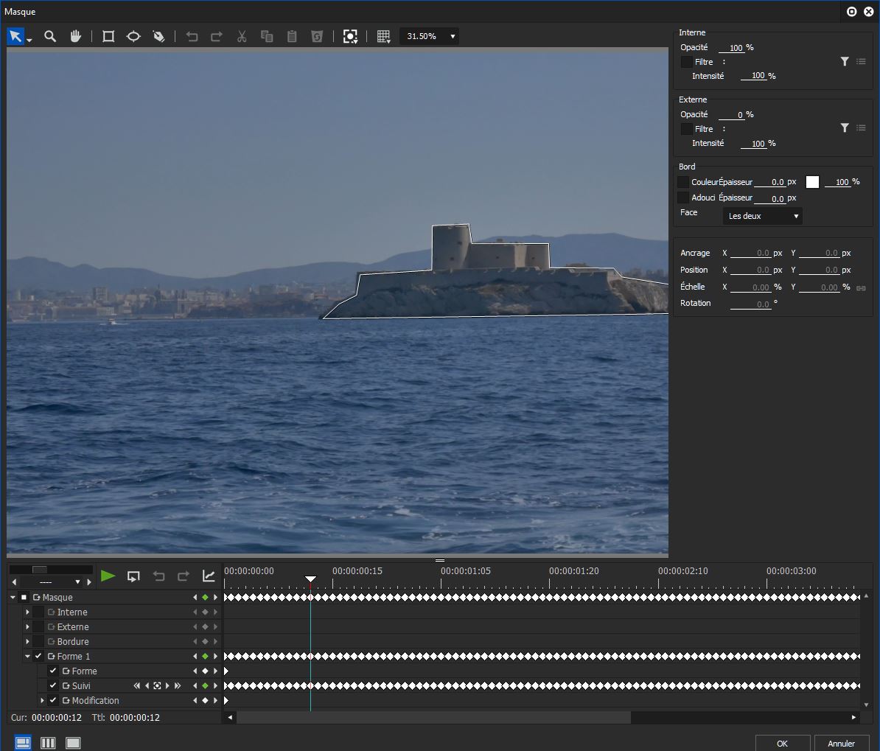Click the Interne Opacité value field
Screen dimensions: 880x751
(x=735, y=48)
